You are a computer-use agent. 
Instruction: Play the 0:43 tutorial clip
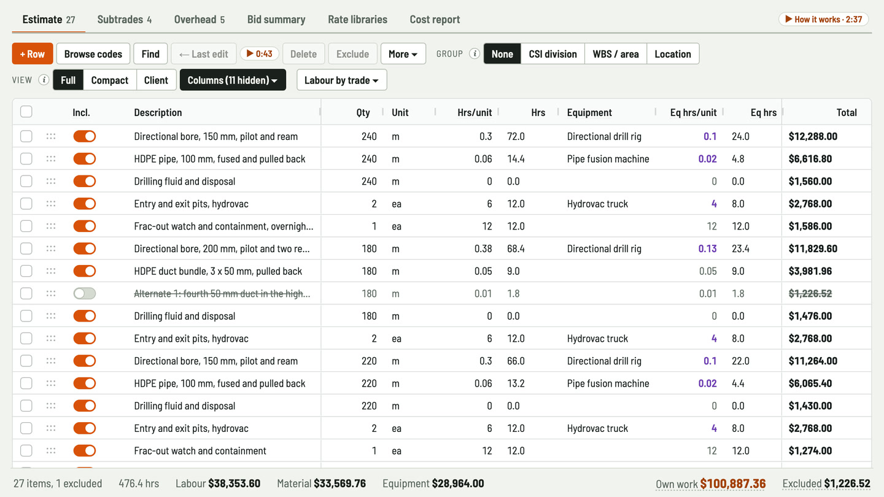coord(260,54)
